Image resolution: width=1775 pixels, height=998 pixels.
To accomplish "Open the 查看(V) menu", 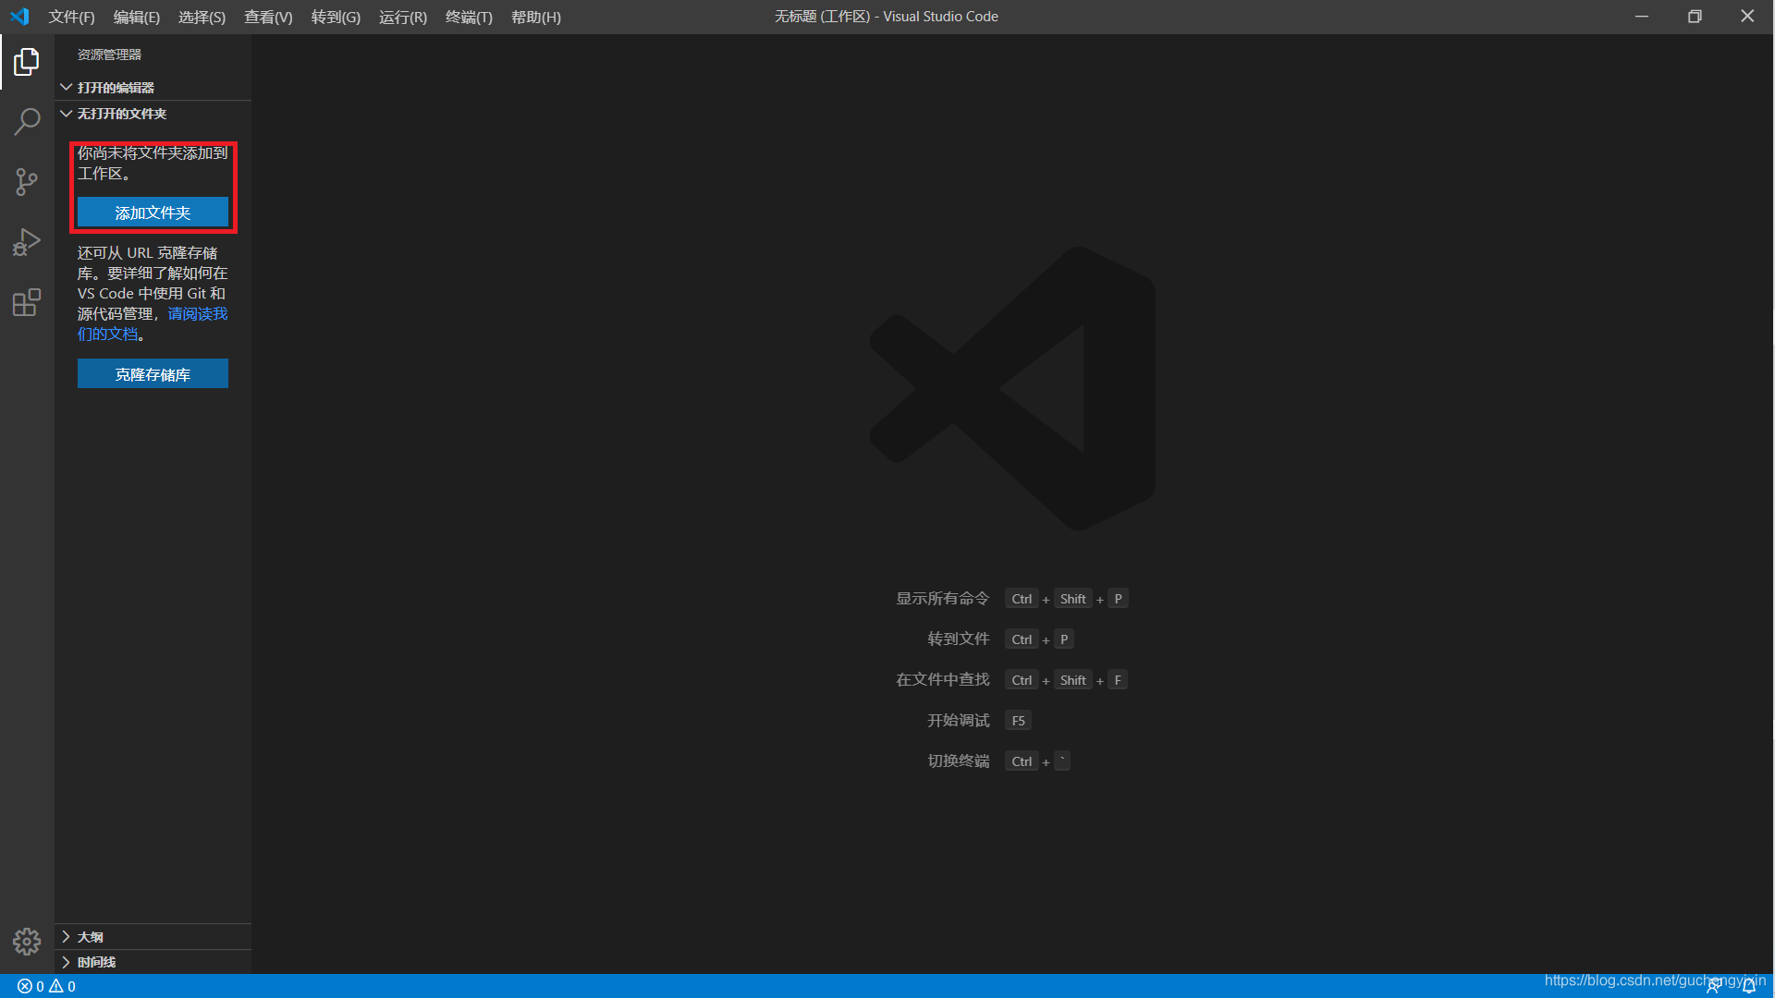I will tap(268, 17).
